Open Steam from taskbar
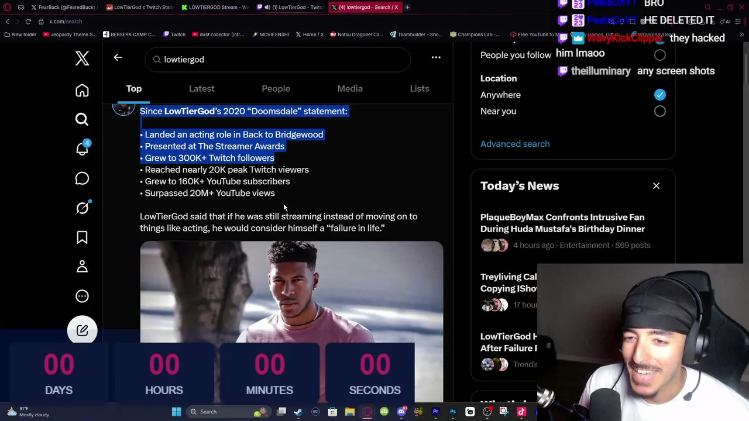 tap(298, 412)
